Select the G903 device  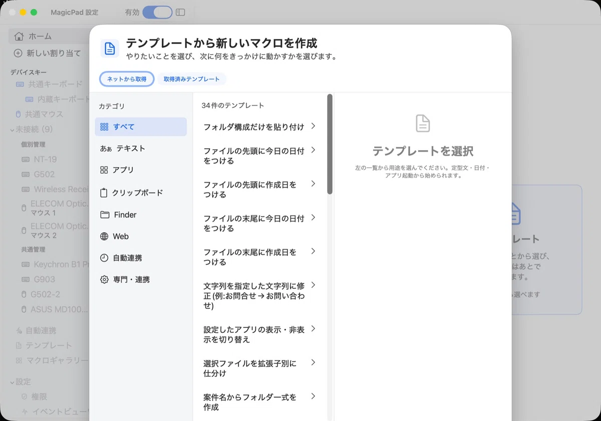(44, 279)
